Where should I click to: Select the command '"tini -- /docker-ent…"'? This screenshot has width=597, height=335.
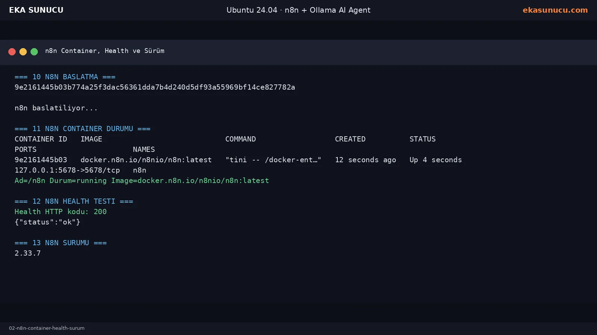click(273, 160)
